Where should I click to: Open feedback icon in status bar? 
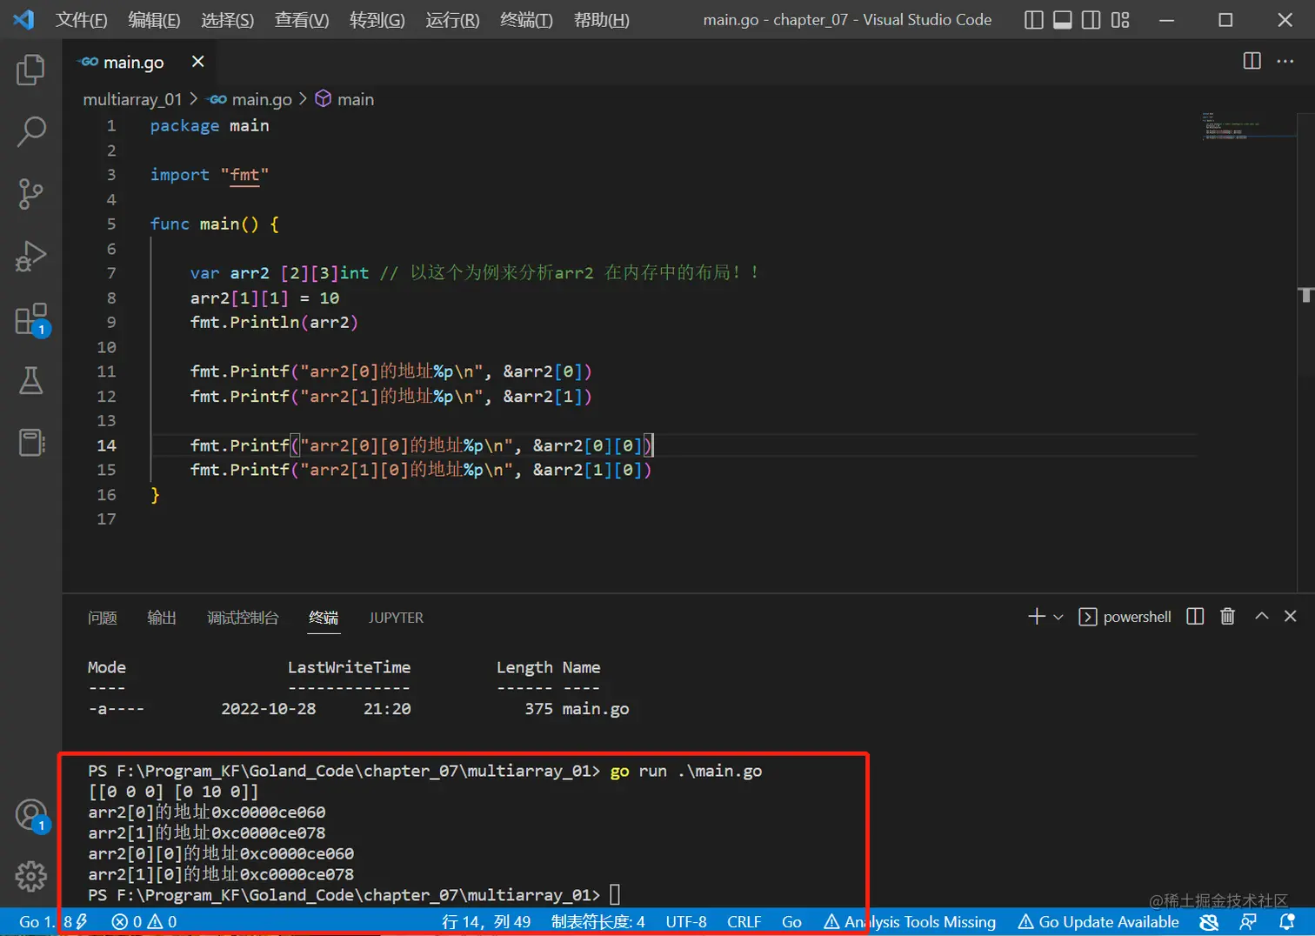tap(1248, 922)
